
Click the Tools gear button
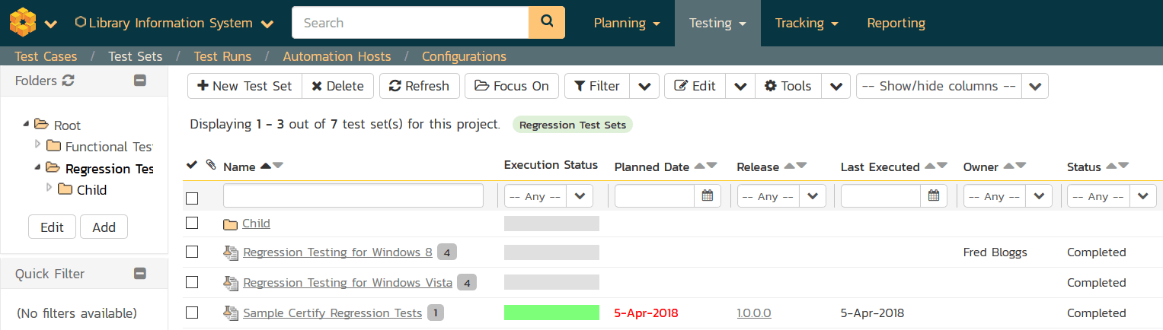coord(788,86)
